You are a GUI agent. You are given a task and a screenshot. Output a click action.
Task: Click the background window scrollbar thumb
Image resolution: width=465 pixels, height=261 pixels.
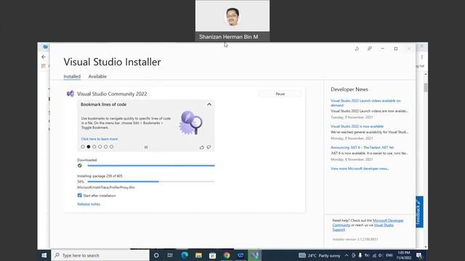click(426, 88)
